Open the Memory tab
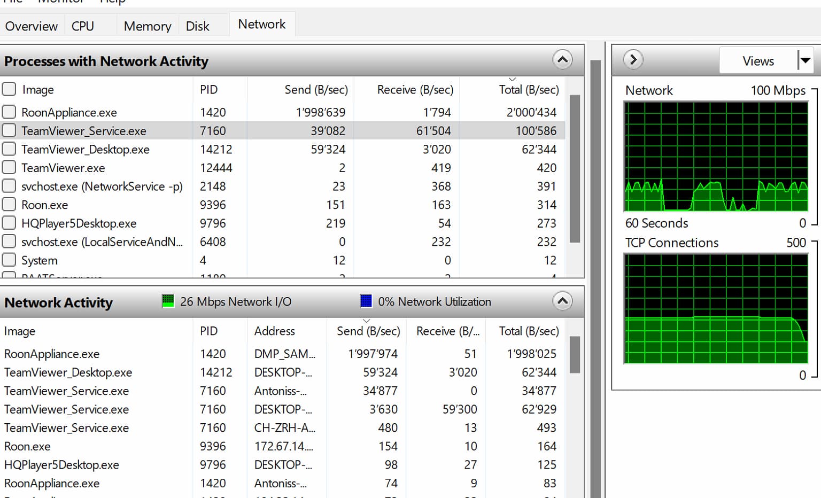821x498 pixels. coord(148,26)
